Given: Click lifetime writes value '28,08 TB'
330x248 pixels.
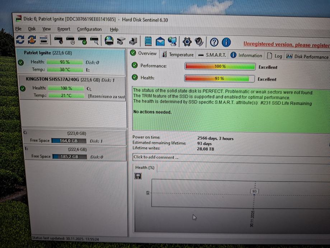Looking at the screenshot, I should click(205, 149).
